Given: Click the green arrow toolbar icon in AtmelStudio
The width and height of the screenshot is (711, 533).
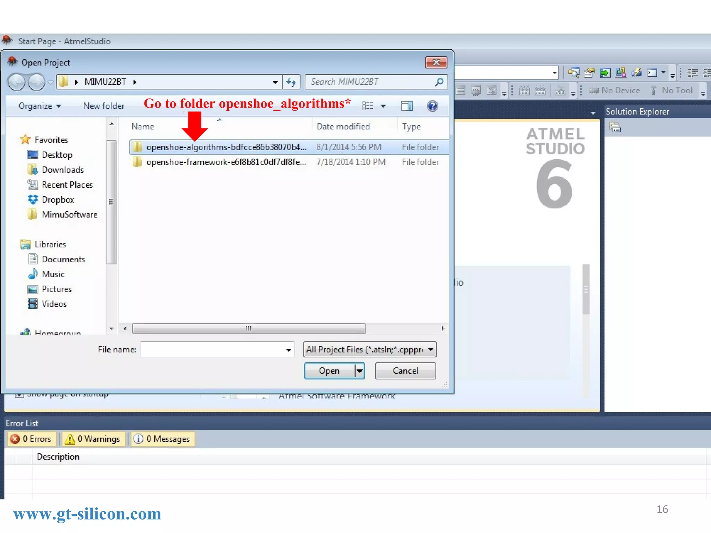Looking at the screenshot, I should [605, 73].
